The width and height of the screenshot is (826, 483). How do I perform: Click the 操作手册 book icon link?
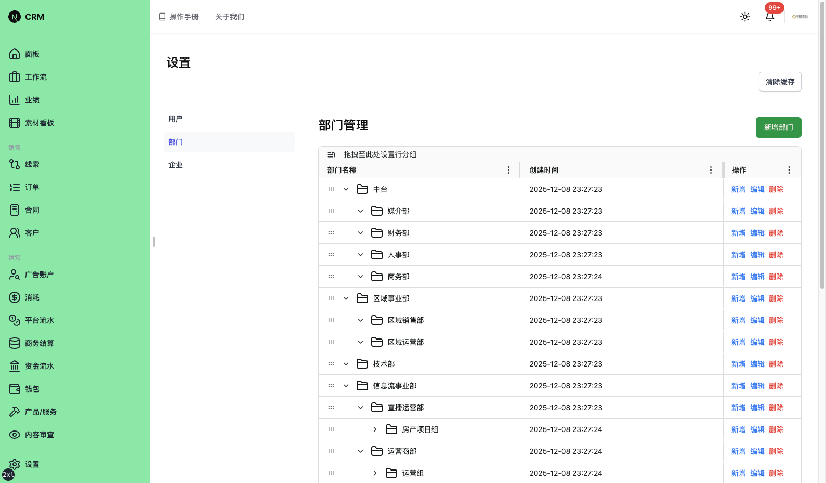click(x=162, y=17)
